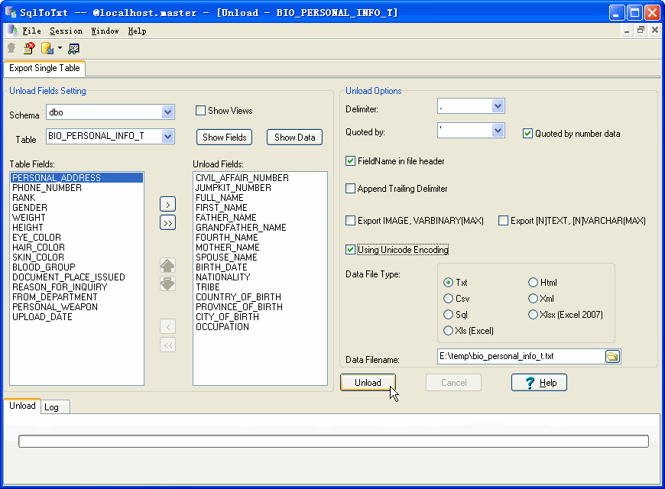Select PERSONAL_ADDRESS in Table Fields

[76, 178]
